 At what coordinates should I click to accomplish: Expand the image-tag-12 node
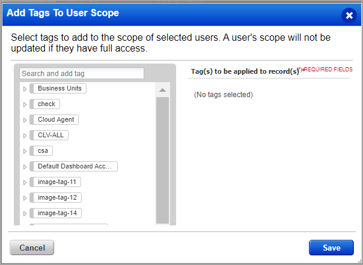(25, 198)
